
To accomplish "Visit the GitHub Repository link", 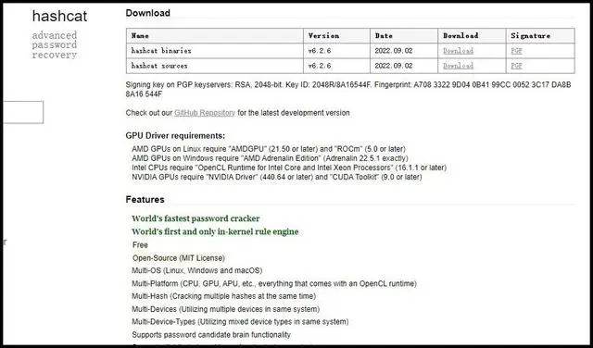I will click(x=205, y=113).
